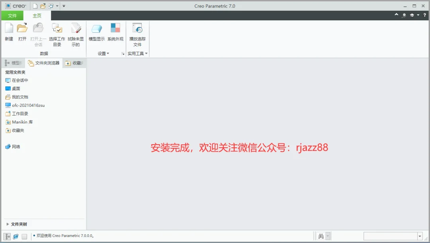The height and width of the screenshot is (243, 430).
Task: Open the 文件 file menu tab
Action: tap(12, 16)
